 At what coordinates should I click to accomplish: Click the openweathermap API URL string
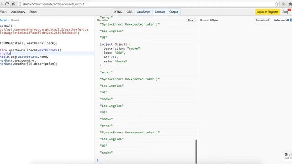(x=44, y=31)
